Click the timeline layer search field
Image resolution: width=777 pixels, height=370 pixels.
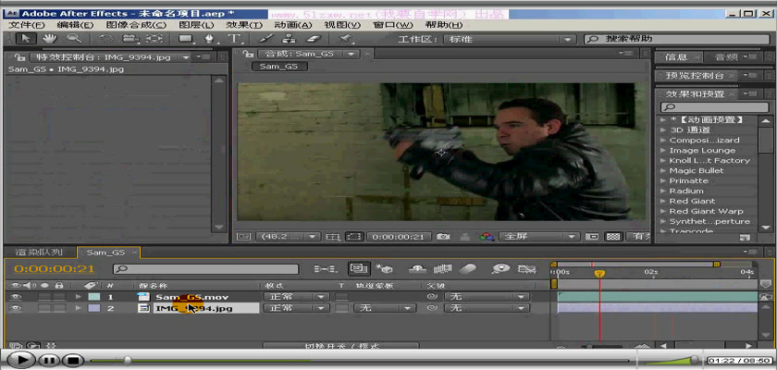(205, 269)
